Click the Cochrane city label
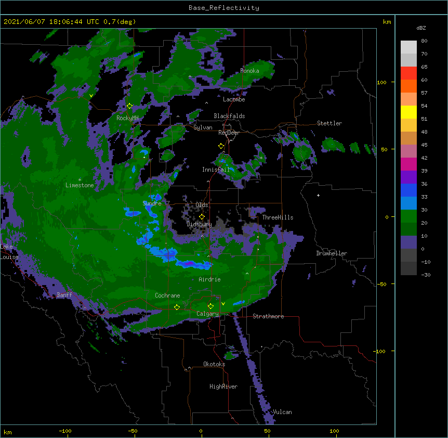 pos(167,295)
